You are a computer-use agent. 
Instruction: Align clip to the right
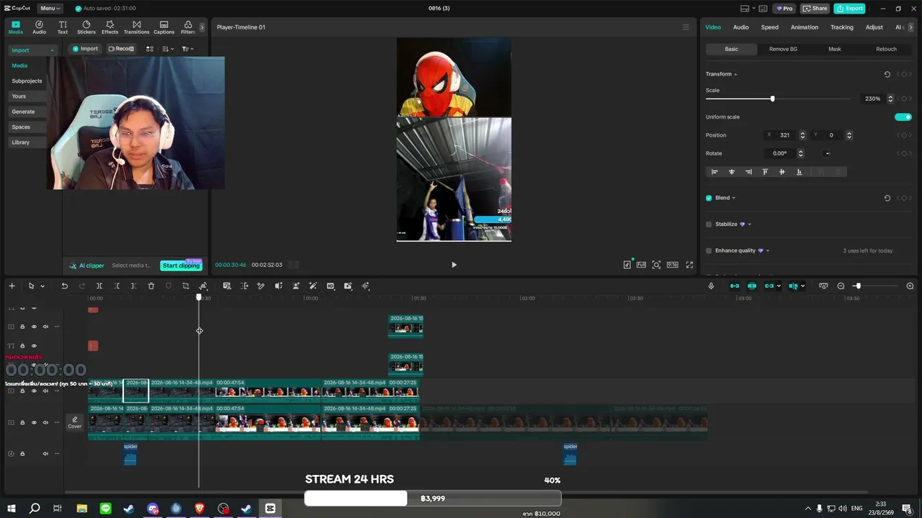748,172
